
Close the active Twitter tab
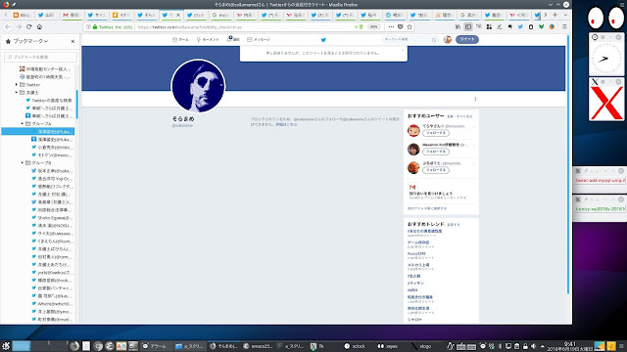[x=178, y=15]
